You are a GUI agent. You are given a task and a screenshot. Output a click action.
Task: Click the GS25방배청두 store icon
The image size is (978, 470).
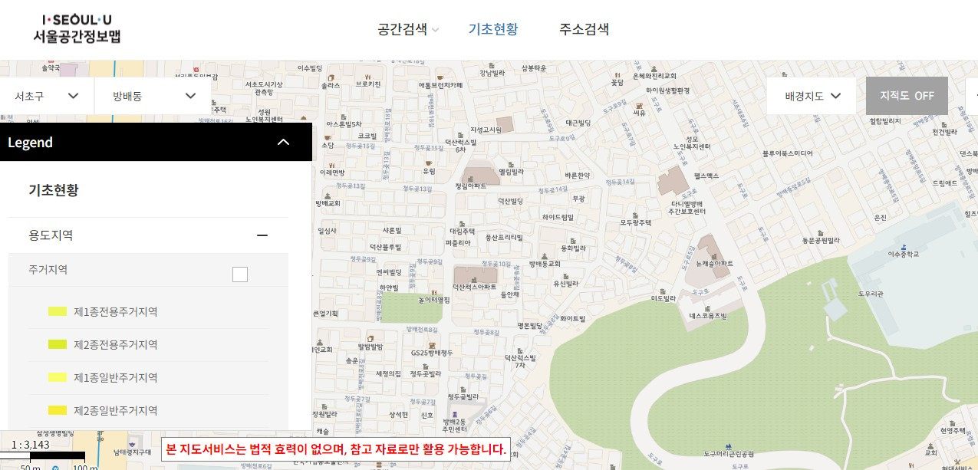point(432,345)
